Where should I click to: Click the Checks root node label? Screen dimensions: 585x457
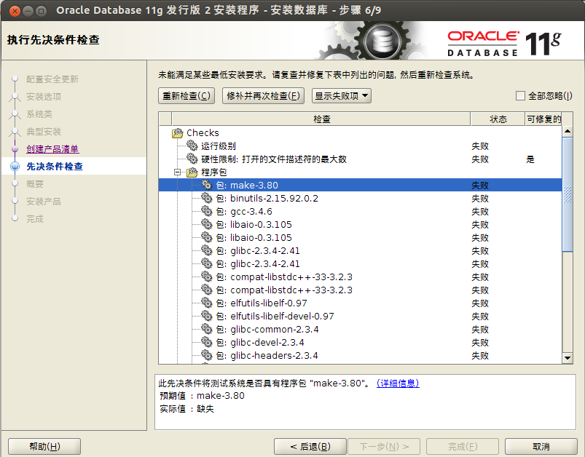[x=203, y=132]
